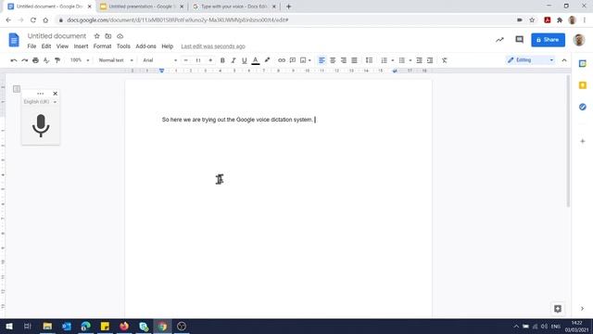Set left text alignment
Screen dimensions: 593x334
(322, 60)
